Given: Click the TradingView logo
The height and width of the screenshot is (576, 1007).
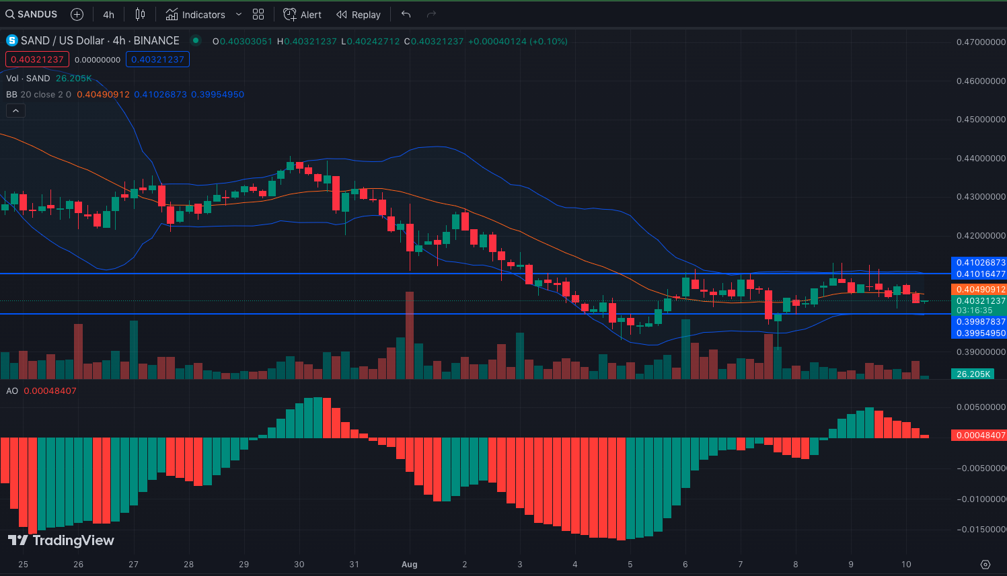Looking at the screenshot, I should point(61,540).
